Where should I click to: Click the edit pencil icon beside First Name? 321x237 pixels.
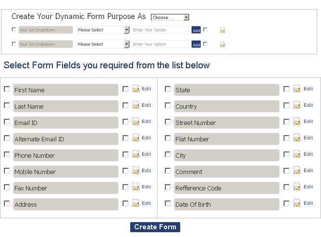[x=136, y=89]
